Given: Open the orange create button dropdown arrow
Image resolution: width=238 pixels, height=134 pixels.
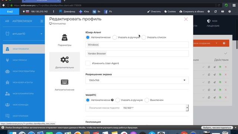Looking at the screenshot, I should point(216,43).
